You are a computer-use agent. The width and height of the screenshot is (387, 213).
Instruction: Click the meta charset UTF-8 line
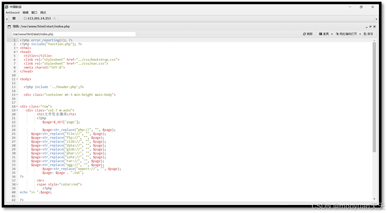point(44,68)
